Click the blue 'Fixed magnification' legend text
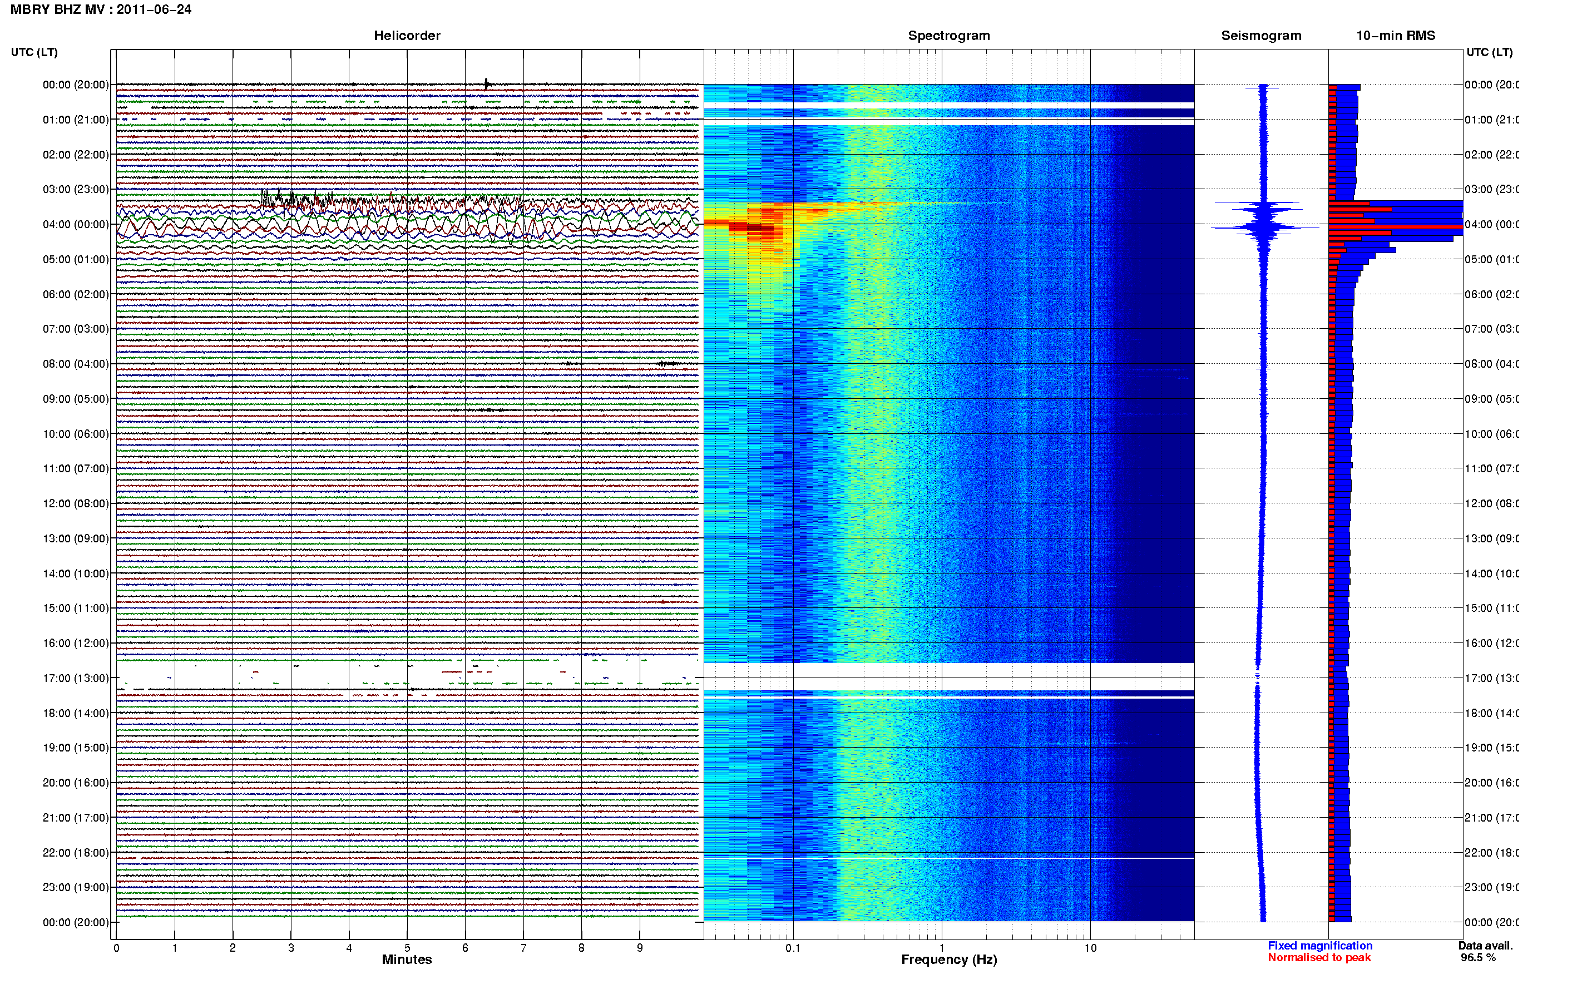This screenshot has height=989, width=1582. [x=1320, y=946]
